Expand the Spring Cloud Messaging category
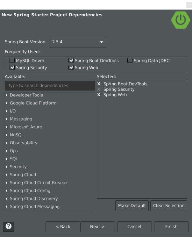This screenshot has height=237, width=192. (x=7, y=207)
